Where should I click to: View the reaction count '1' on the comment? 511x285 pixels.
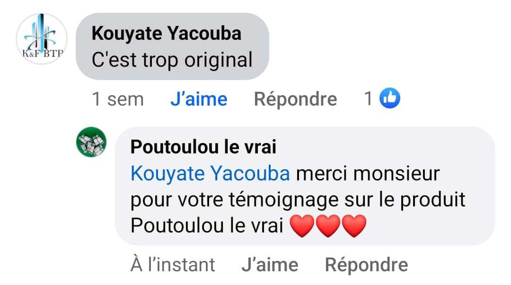pos(368,98)
